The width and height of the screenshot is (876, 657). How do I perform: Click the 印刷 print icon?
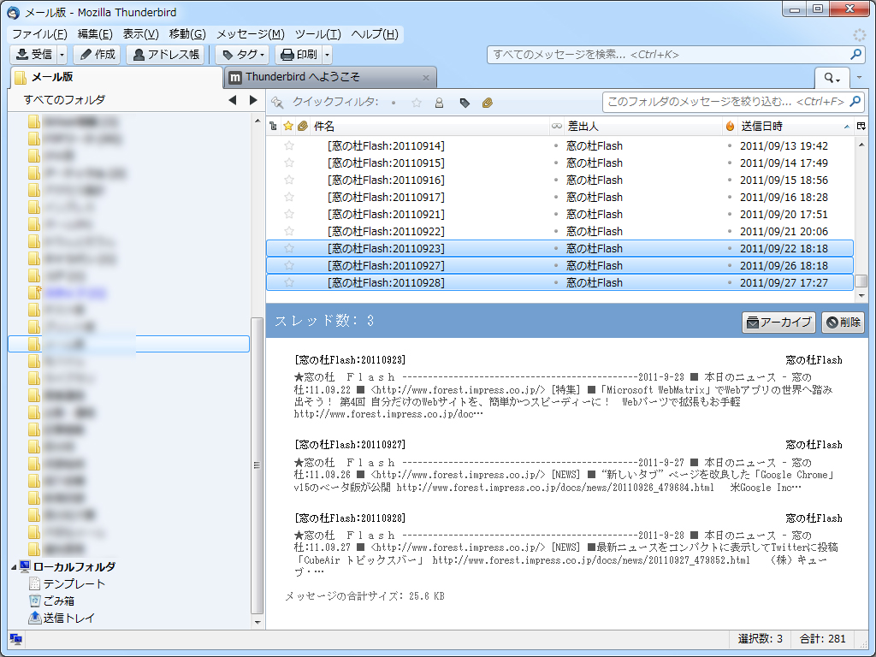(x=289, y=54)
